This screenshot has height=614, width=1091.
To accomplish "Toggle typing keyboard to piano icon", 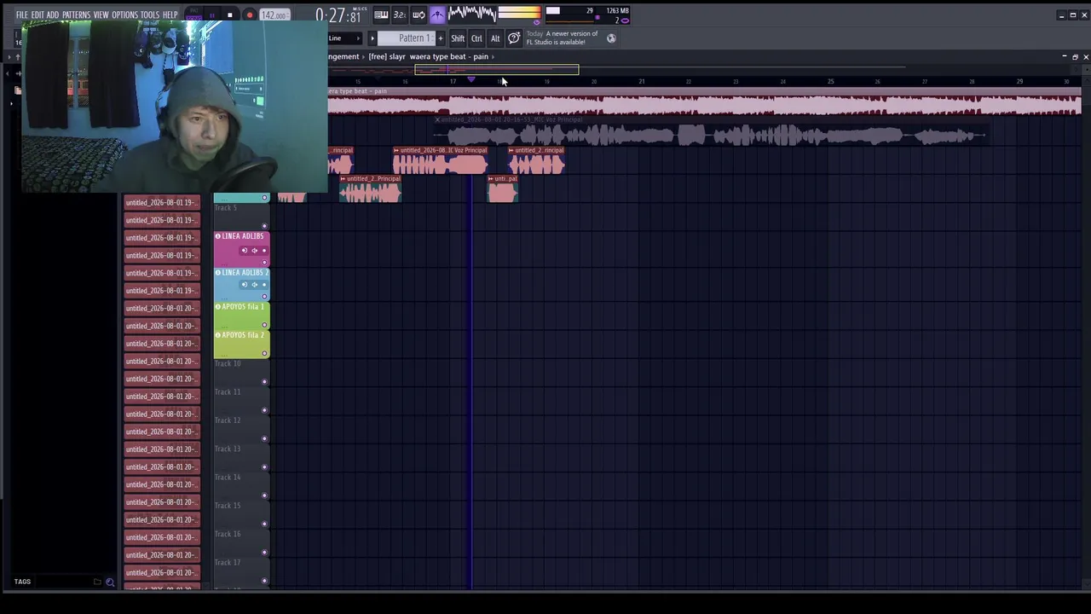I will [x=381, y=15].
